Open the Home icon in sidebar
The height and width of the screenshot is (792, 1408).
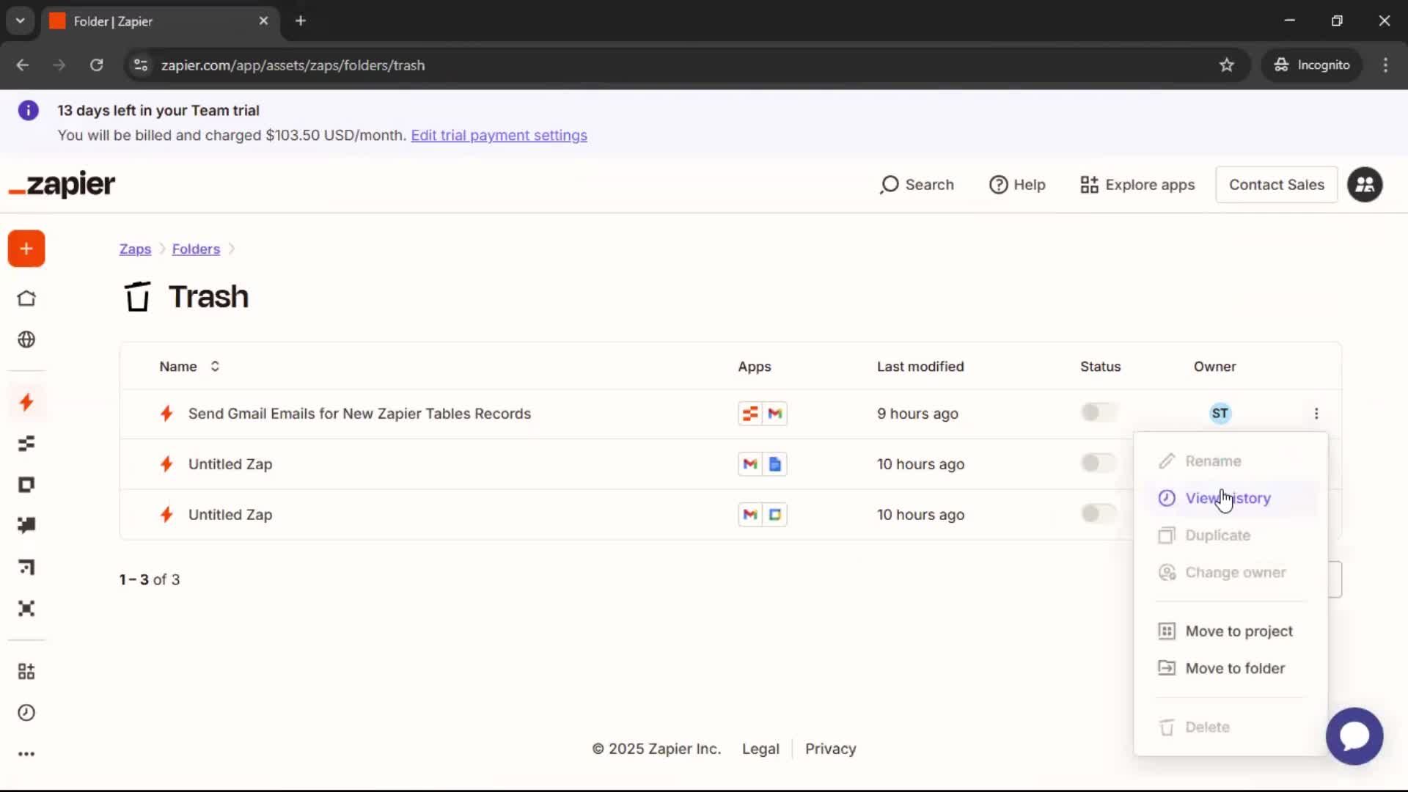pyautogui.click(x=26, y=298)
